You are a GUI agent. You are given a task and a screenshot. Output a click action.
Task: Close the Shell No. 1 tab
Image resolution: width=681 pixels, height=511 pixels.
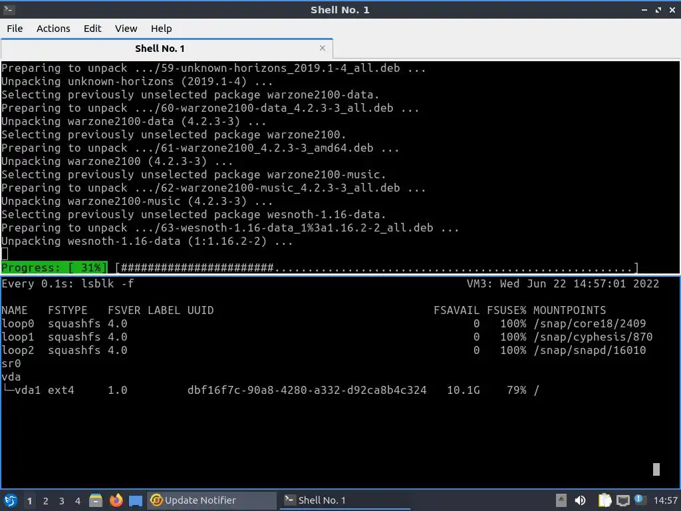323,48
